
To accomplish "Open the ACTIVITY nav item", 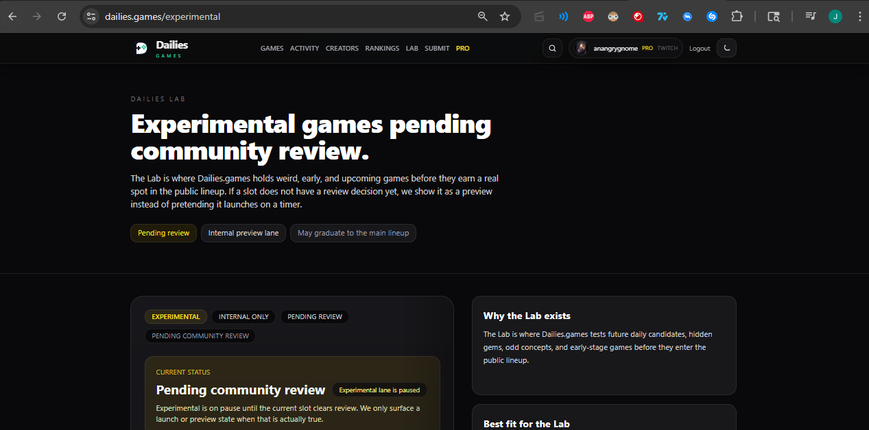I will tap(305, 49).
